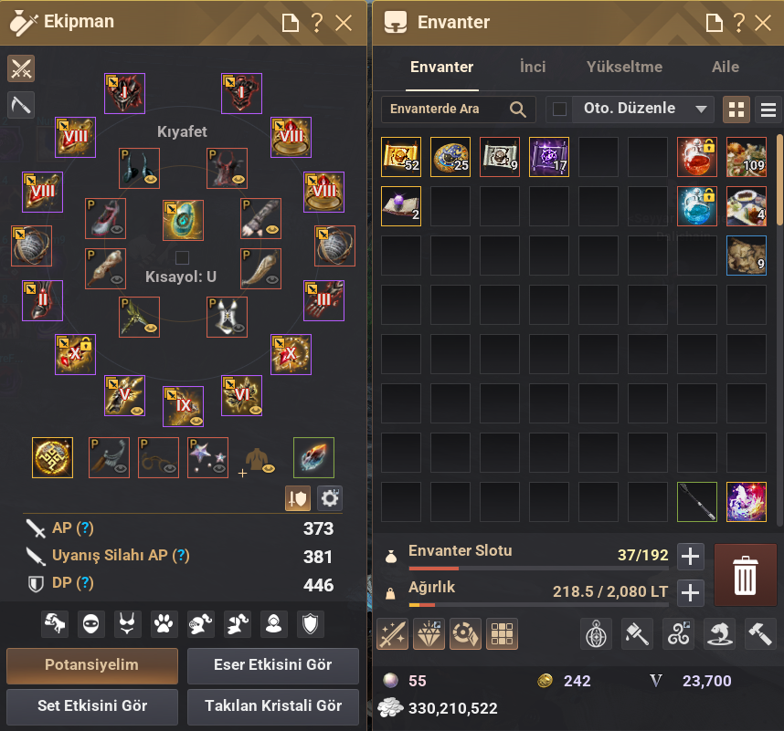Click the paw pet icon below stats
Viewport: 784px width, 731px height.
pos(164,623)
